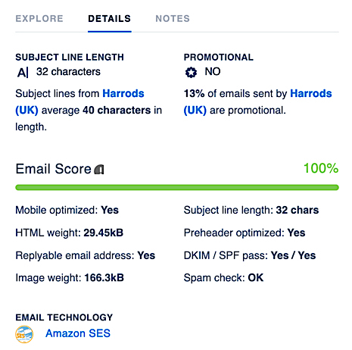Image resolution: width=352 pixels, height=350 pixels.
Task: Click the promotional badge icon
Action: (191, 73)
